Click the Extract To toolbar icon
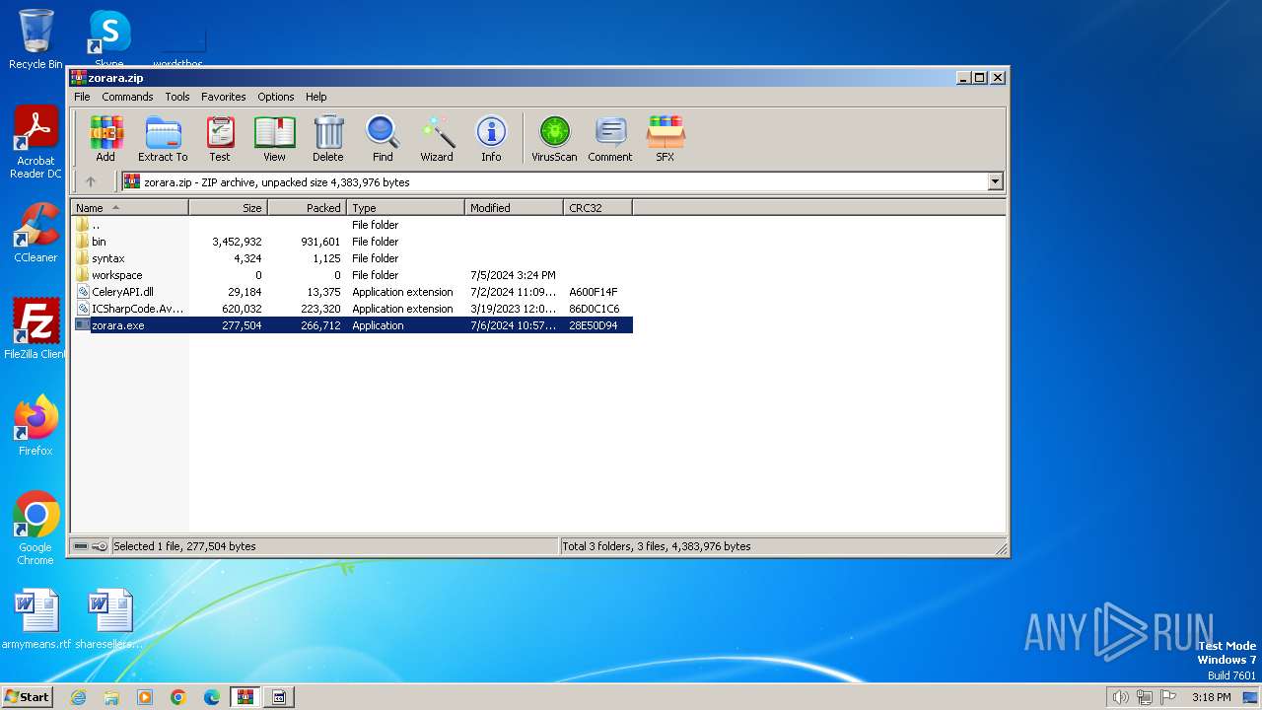 (163, 138)
